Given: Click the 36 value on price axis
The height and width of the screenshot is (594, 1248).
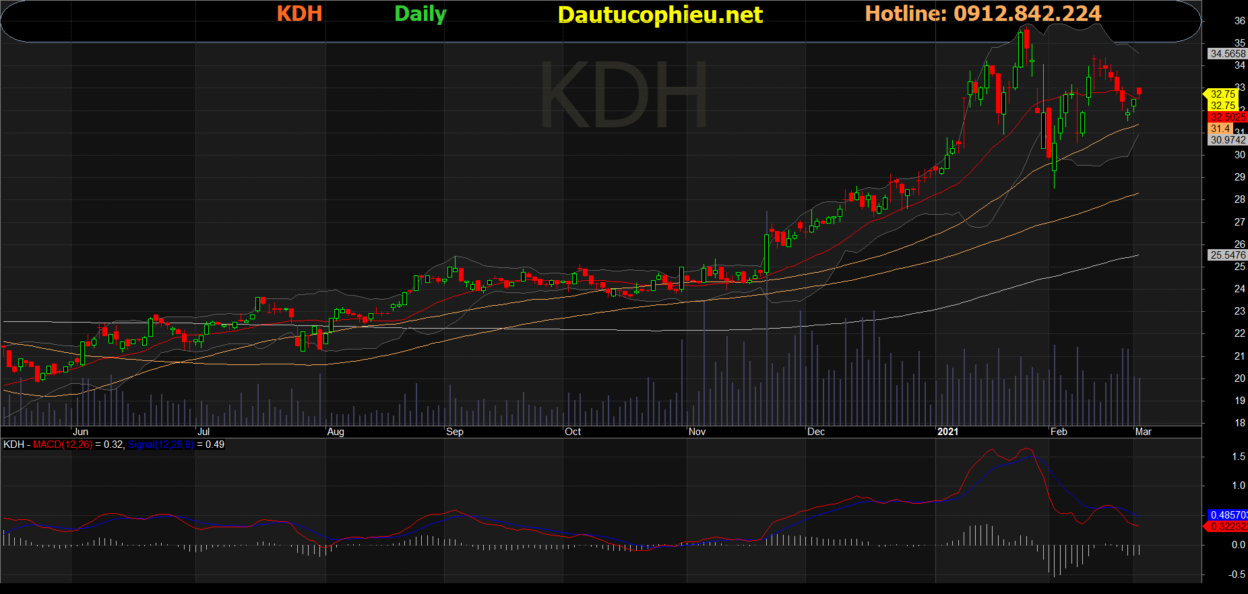Looking at the screenshot, I should pos(1239,21).
